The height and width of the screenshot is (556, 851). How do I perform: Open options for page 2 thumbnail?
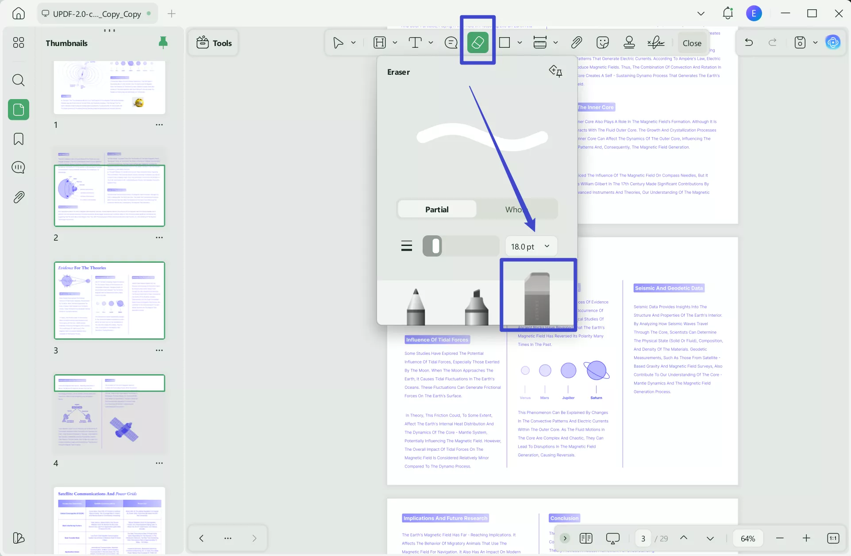click(159, 238)
